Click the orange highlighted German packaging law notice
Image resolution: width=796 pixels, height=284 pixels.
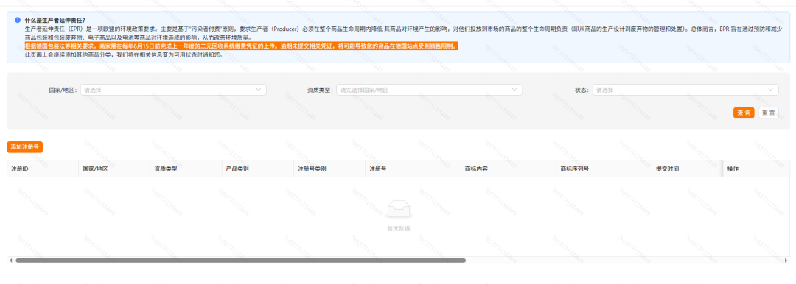[x=242, y=46]
